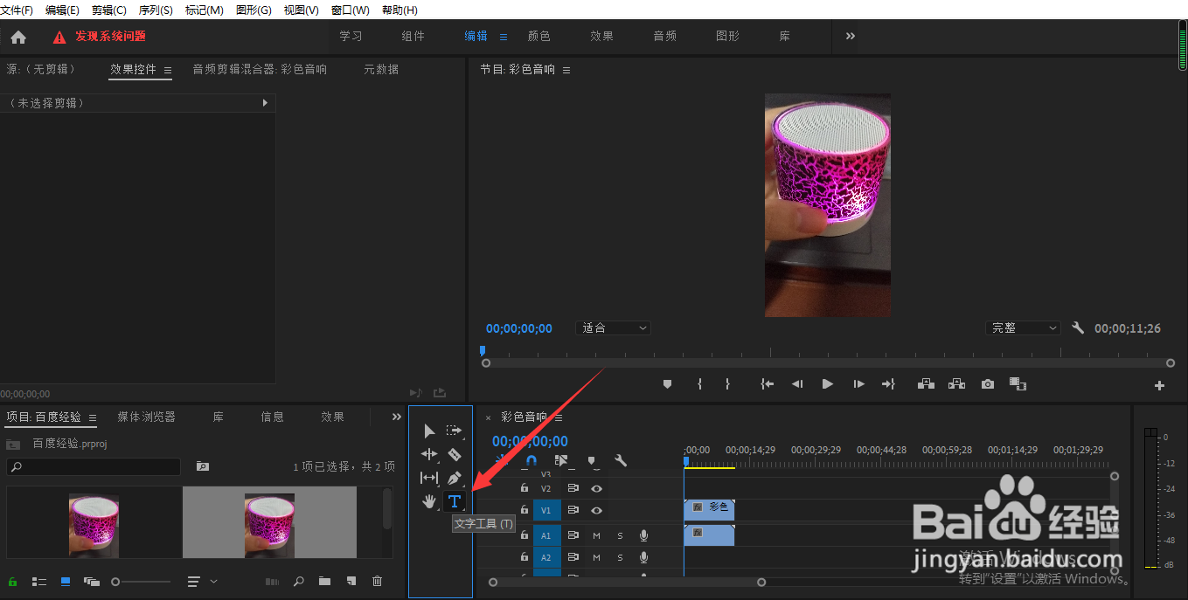This screenshot has height=600, width=1188.
Task: Export frame with camera icon
Action: (988, 383)
